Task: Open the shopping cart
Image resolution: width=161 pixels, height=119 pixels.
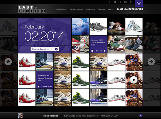Action: [139, 3]
